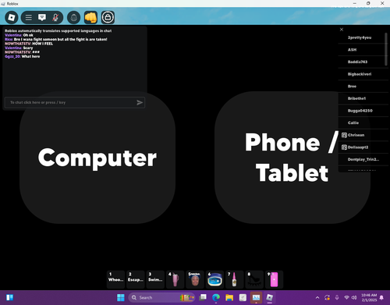Open the monitor app highlighted on the taskbar

256,297
